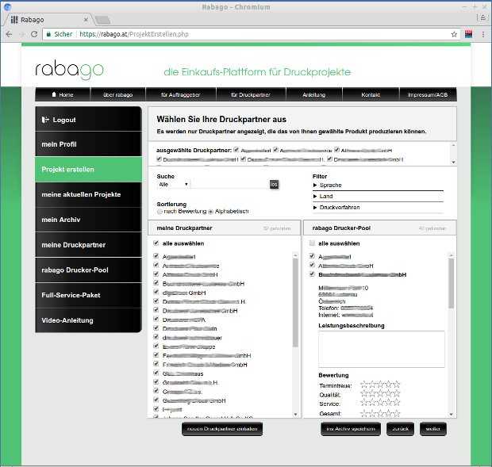The width and height of the screenshot is (492, 467).
Task: Open Video-Anleitung in sidebar
Action: (x=89, y=320)
